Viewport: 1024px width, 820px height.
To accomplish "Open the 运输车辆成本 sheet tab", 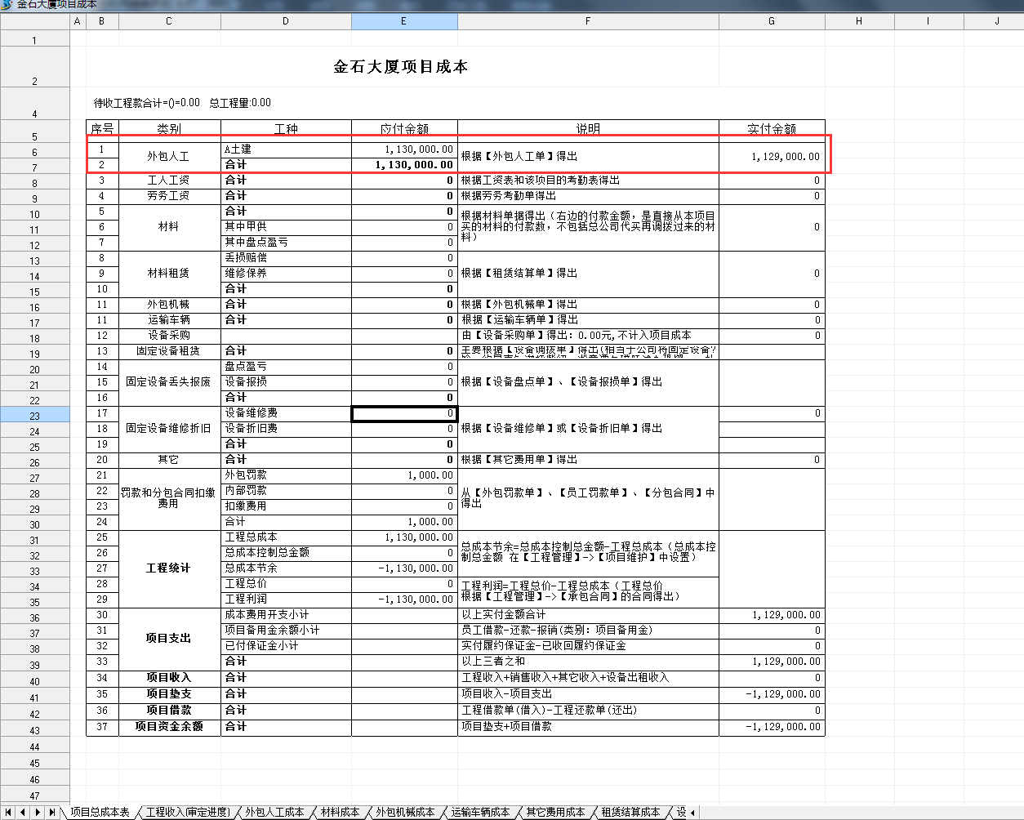I will tap(480, 812).
